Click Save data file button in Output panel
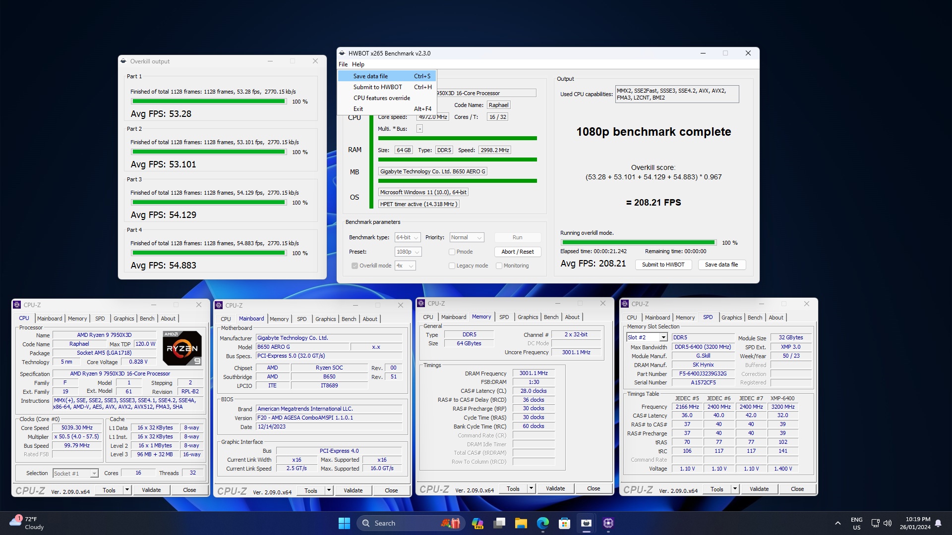 tap(721, 265)
